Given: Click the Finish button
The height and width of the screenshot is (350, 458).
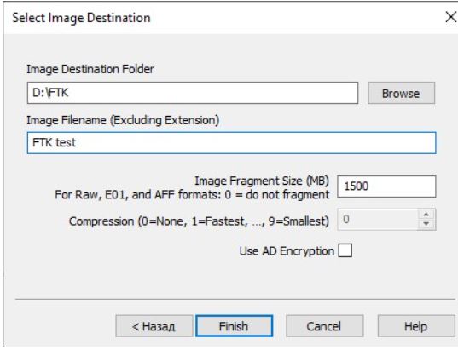Looking at the screenshot, I should pos(235,326).
